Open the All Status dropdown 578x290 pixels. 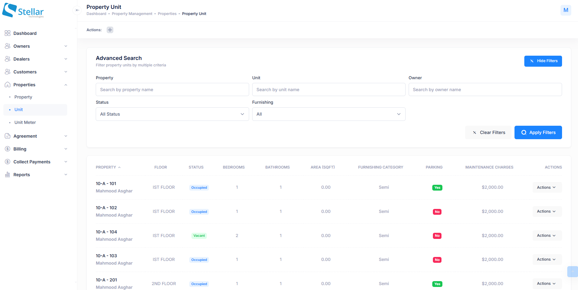click(x=172, y=114)
